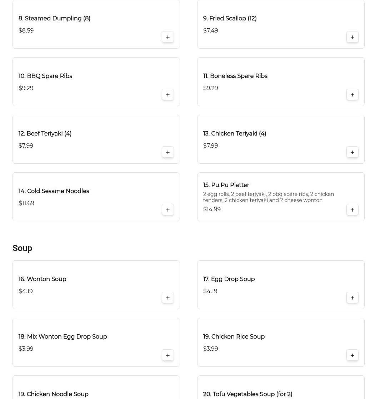Open Tofu Vegetables Soup (for 2) item
Screen dimensions: 375x399
point(247,394)
